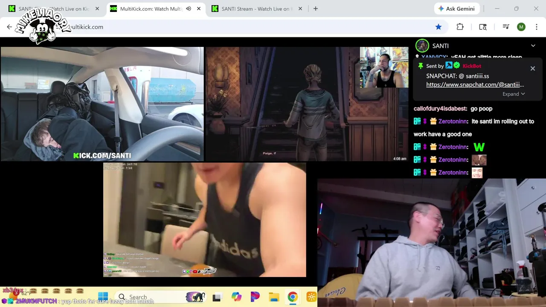Bookmark page with the blue star icon
The width and height of the screenshot is (546, 307).
[x=439, y=27]
